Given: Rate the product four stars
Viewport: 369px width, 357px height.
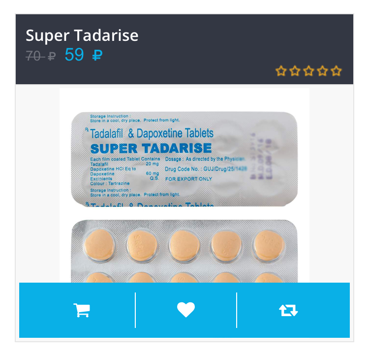Looking at the screenshot, I should click(322, 71).
